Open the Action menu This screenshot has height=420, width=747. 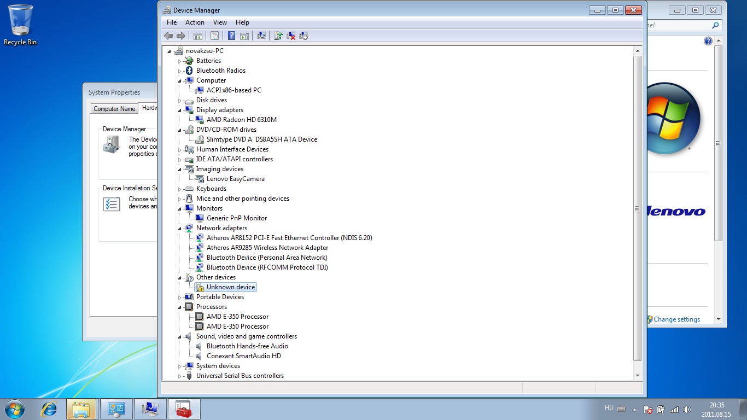point(195,22)
